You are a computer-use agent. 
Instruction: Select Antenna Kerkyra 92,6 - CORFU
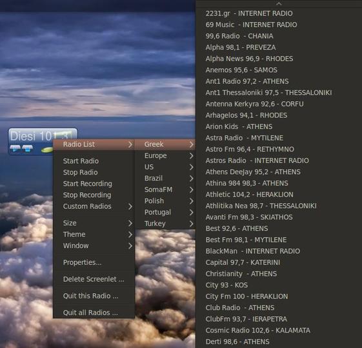coord(279,104)
